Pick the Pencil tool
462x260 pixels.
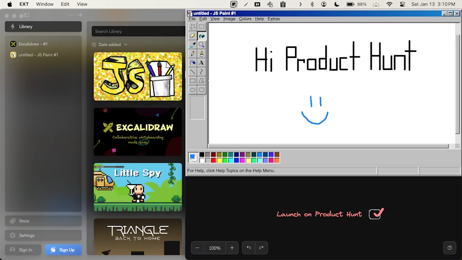pyautogui.click(x=193, y=54)
